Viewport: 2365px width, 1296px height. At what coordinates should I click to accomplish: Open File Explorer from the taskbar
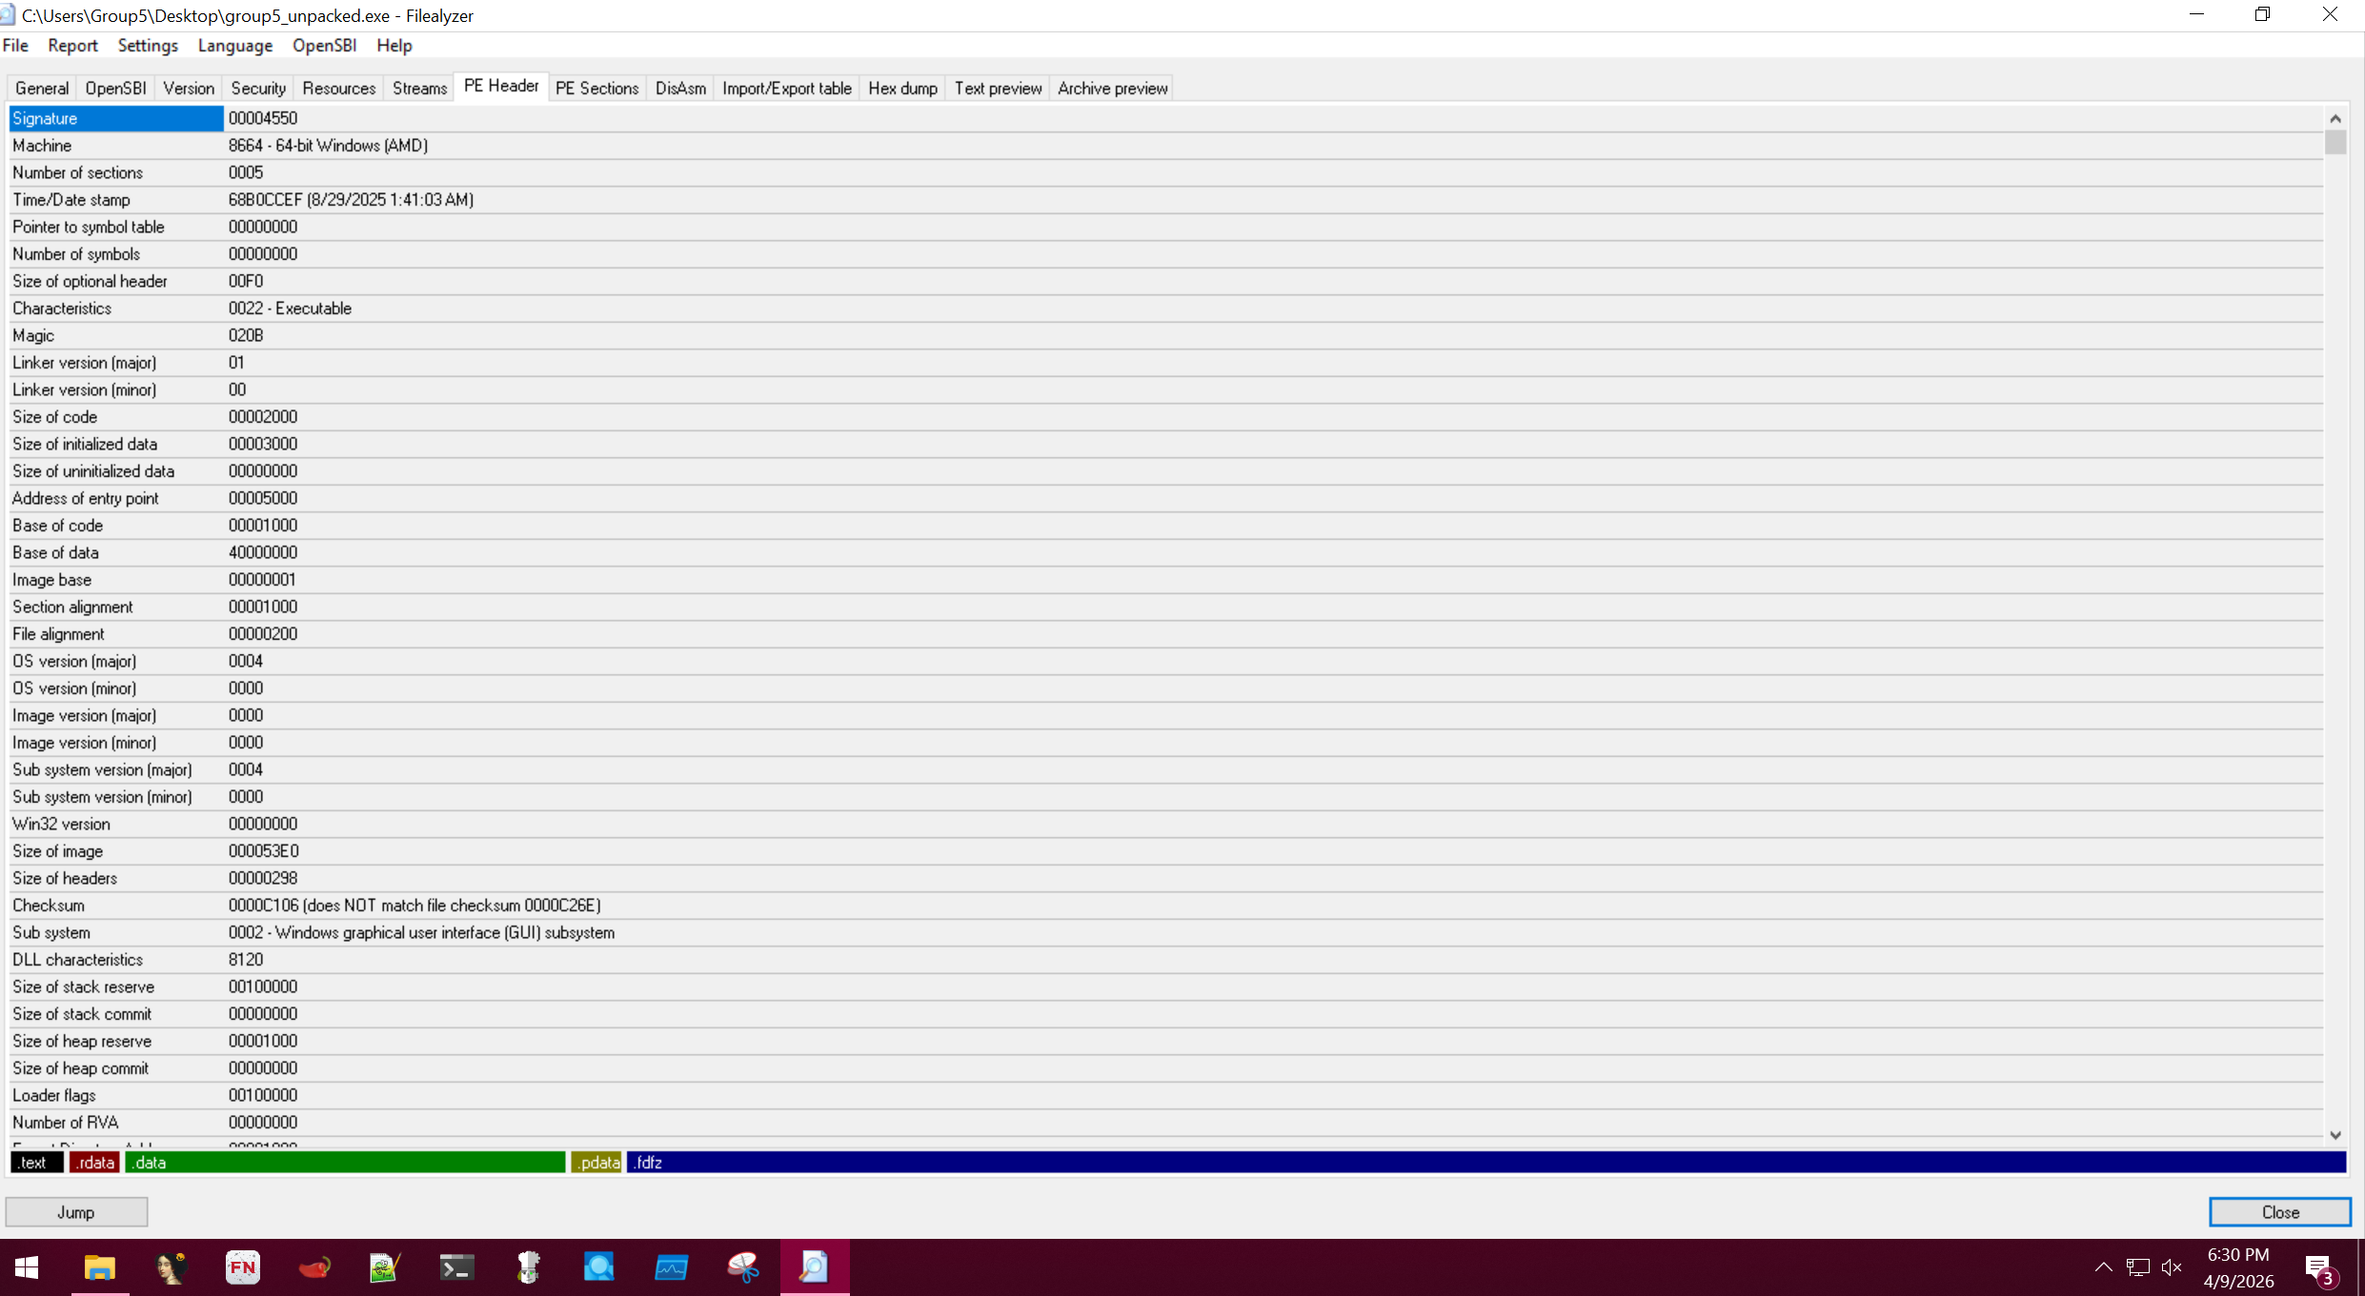point(99,1267)
